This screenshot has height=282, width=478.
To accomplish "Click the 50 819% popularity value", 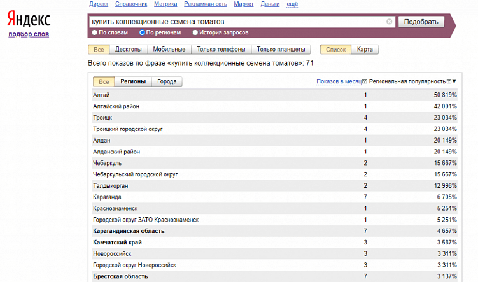I will pos(445,95).
